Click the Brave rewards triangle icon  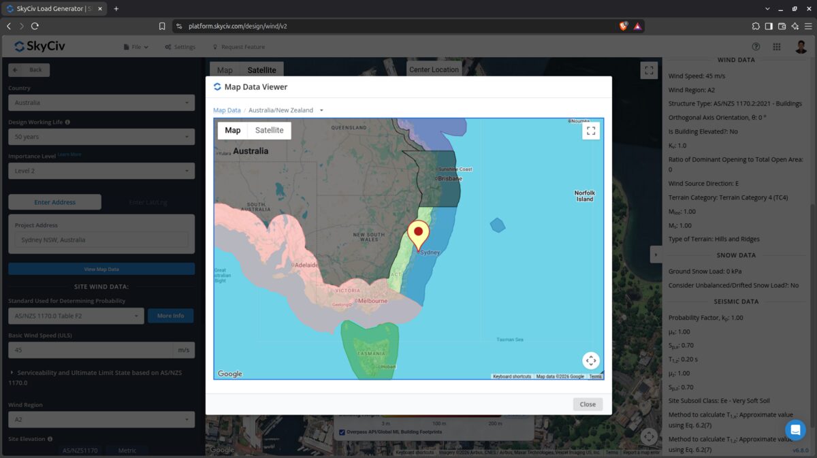click(637, 26)
